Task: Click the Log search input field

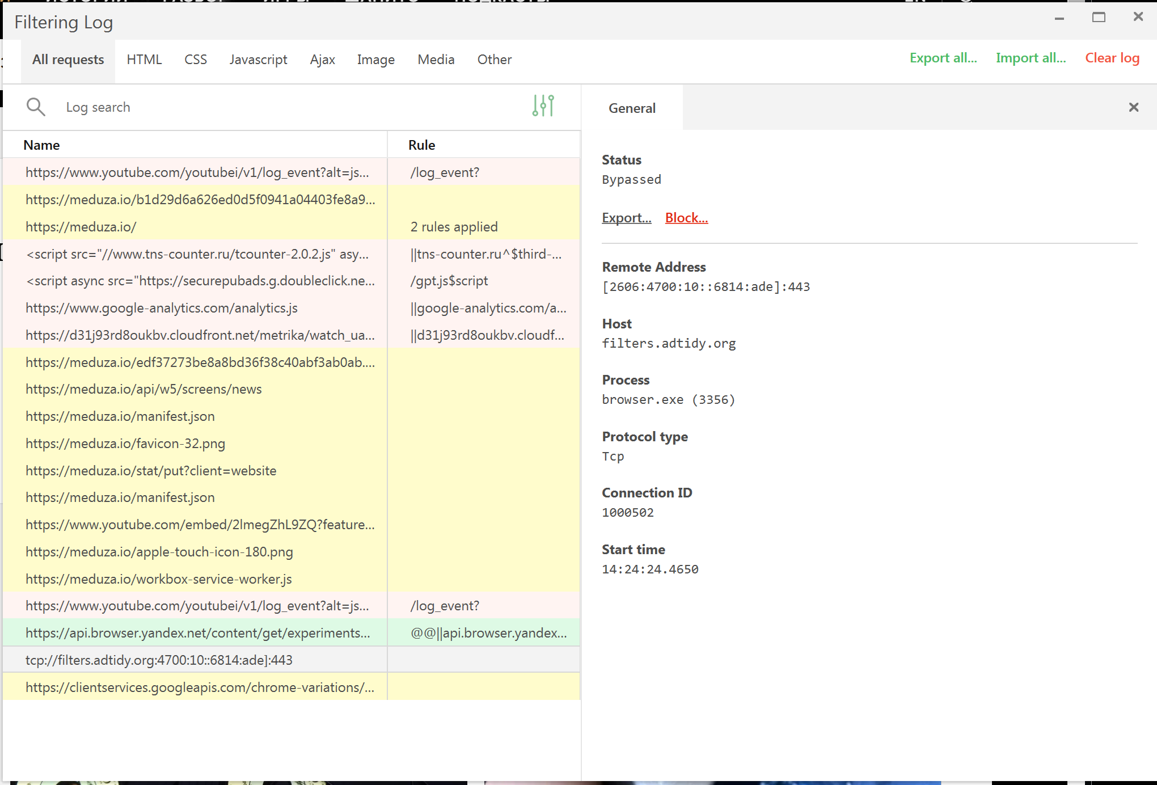Action: click(227, 107)
